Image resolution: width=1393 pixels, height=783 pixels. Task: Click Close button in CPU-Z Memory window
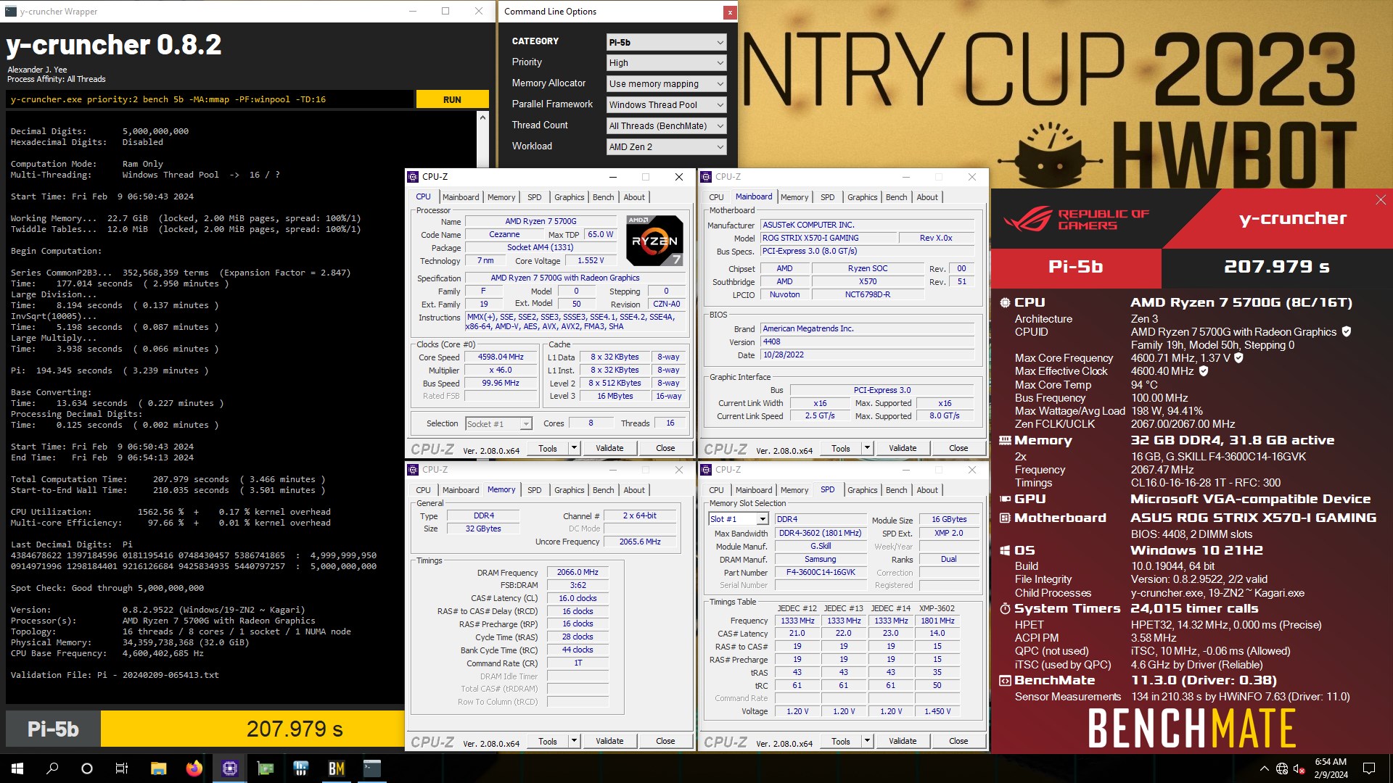665,741
